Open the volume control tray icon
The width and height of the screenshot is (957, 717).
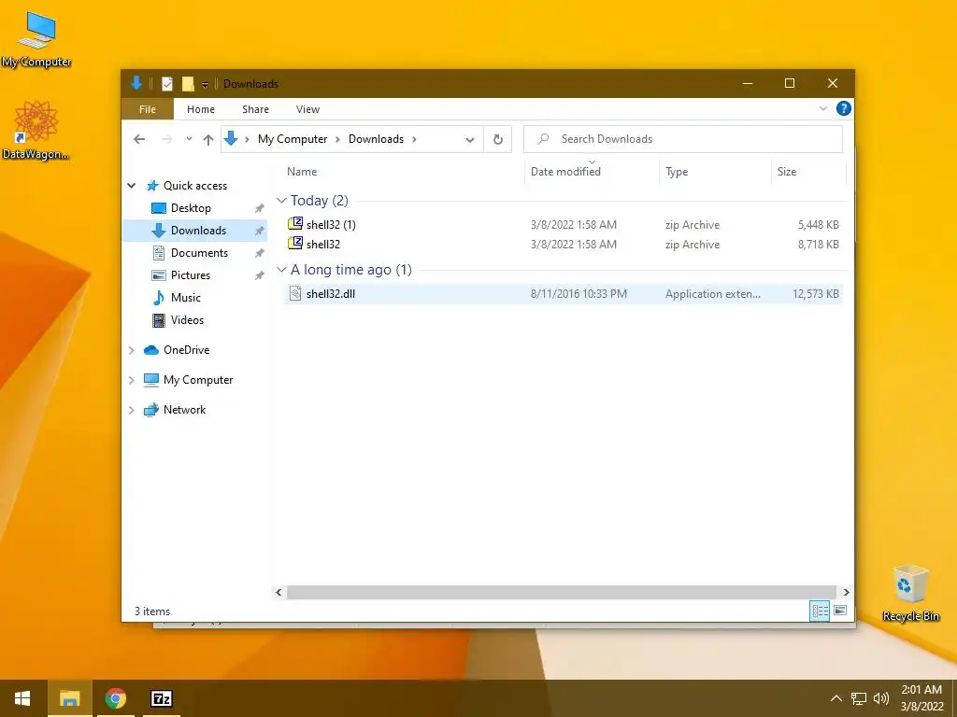coord(880,698)
